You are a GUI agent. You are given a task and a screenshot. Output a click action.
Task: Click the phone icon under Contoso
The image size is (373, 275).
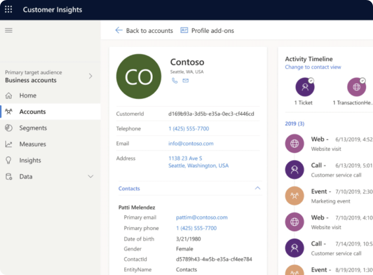175,80
